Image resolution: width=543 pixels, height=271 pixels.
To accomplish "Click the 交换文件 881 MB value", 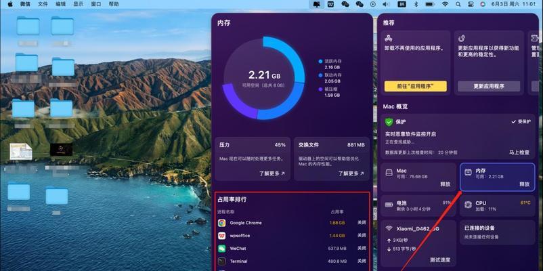I will [356, 145].
